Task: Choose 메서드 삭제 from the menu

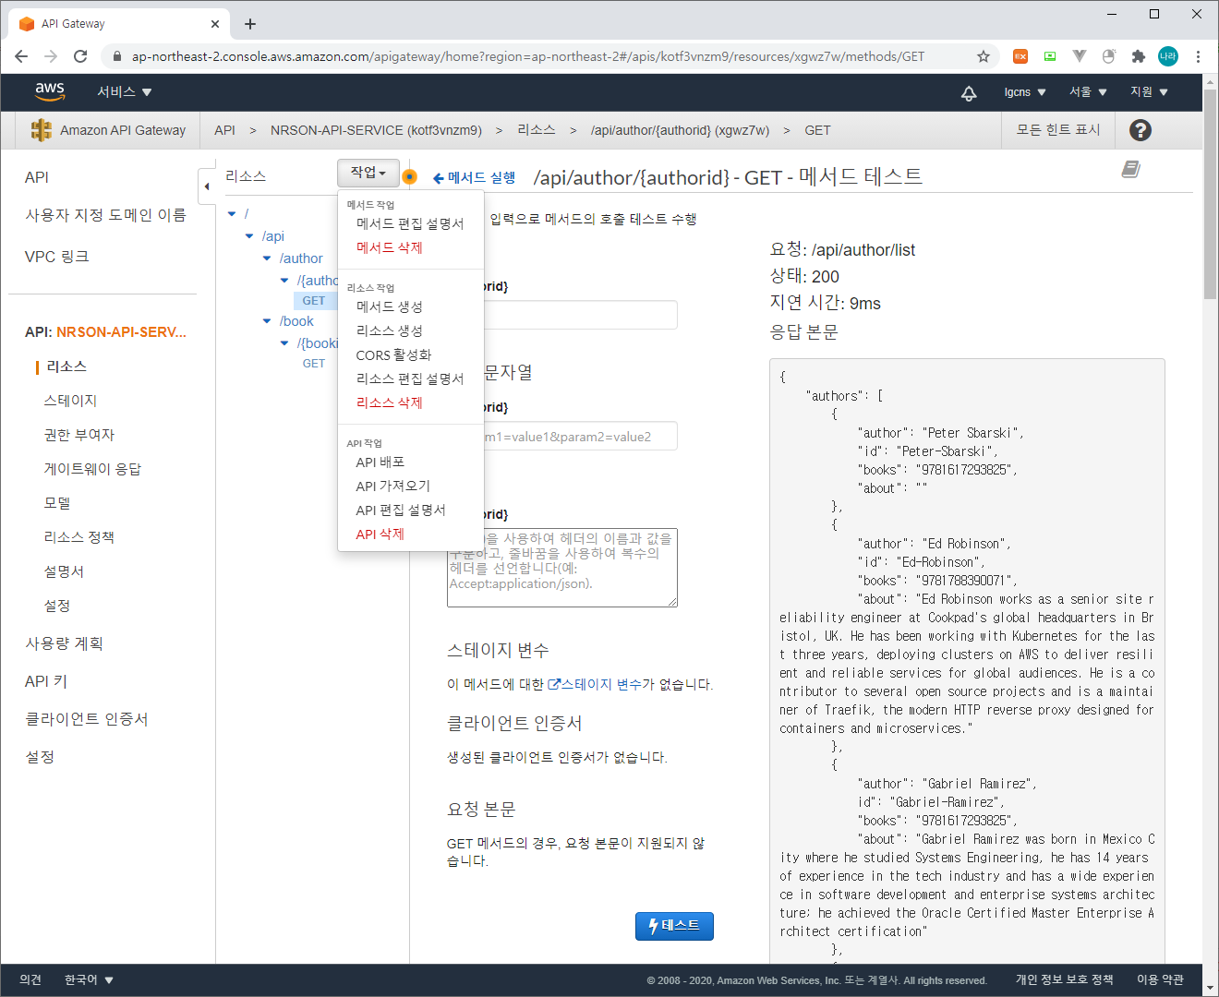Action: click(410, 247)
